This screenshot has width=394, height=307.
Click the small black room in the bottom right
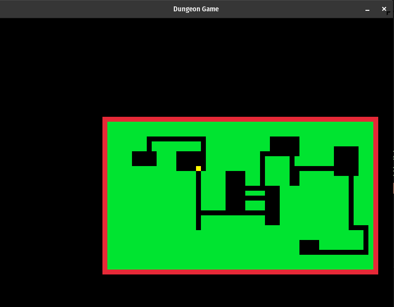tap(309, 247)
